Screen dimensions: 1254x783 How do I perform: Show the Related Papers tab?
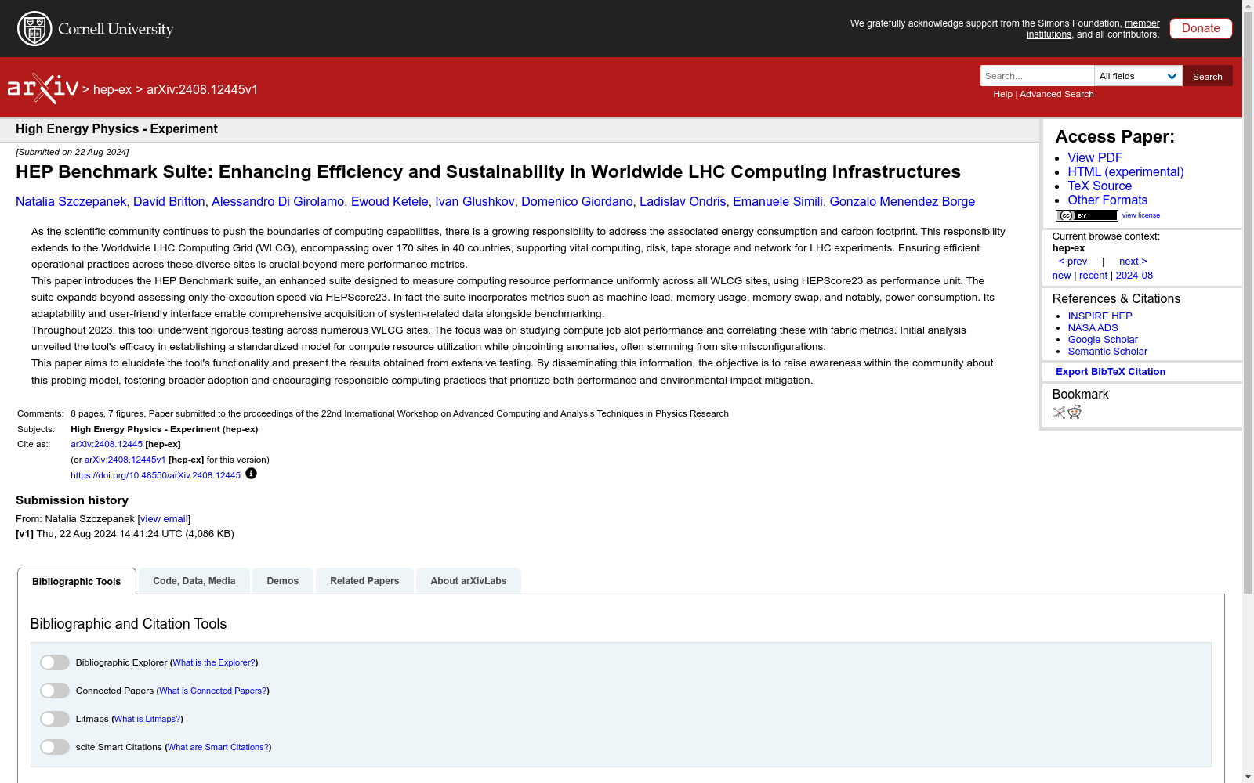pos(364,581)
